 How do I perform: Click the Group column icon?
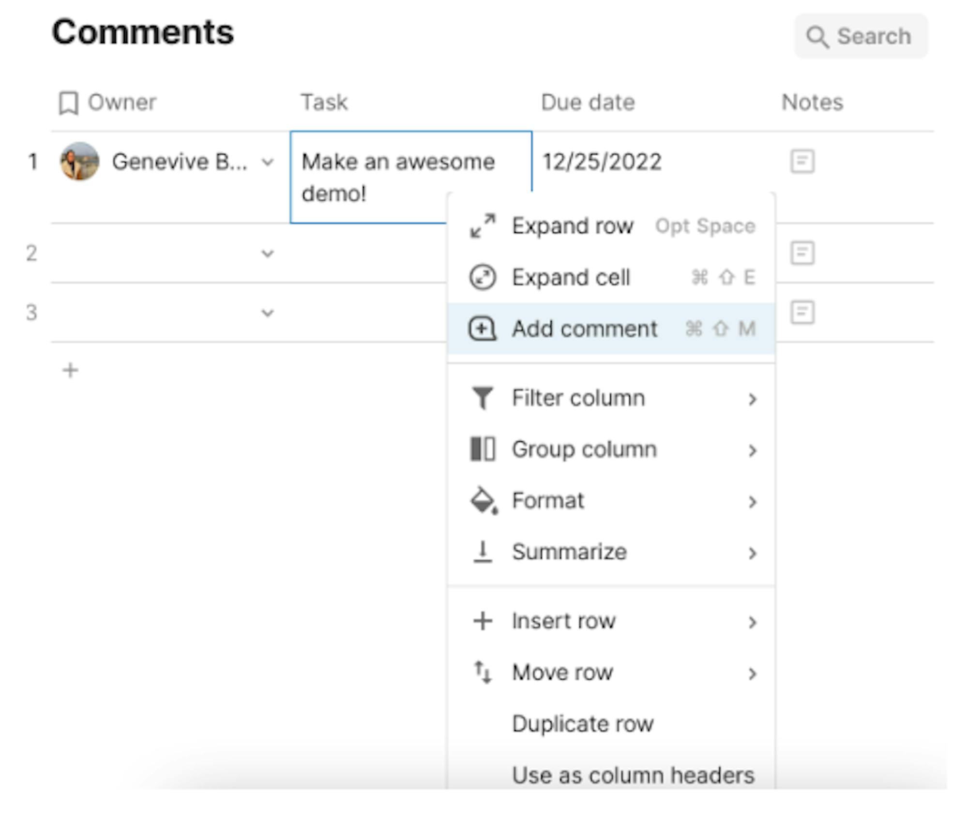pyautogui.click(x=483, y=449)
